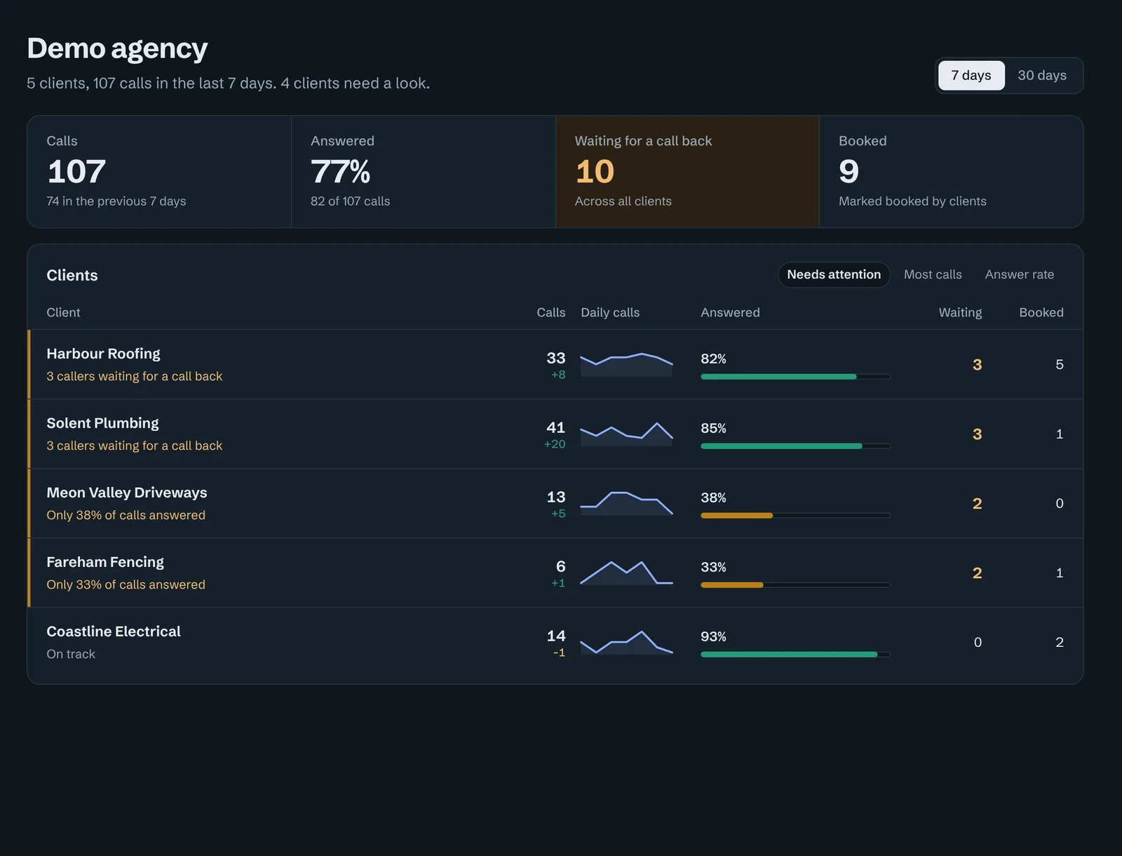
Task: Sort clients by Answer rate
Action: coord(1020,274)
